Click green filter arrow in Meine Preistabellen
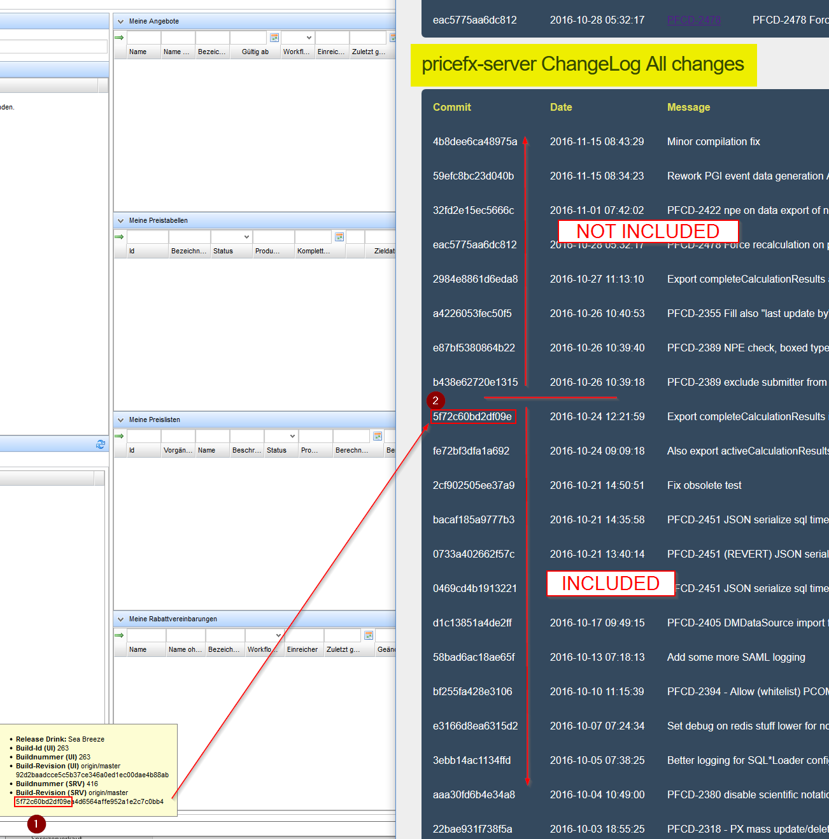Viewport: 829px width, 839px height. pyautogui.click(x=119, y=237)
